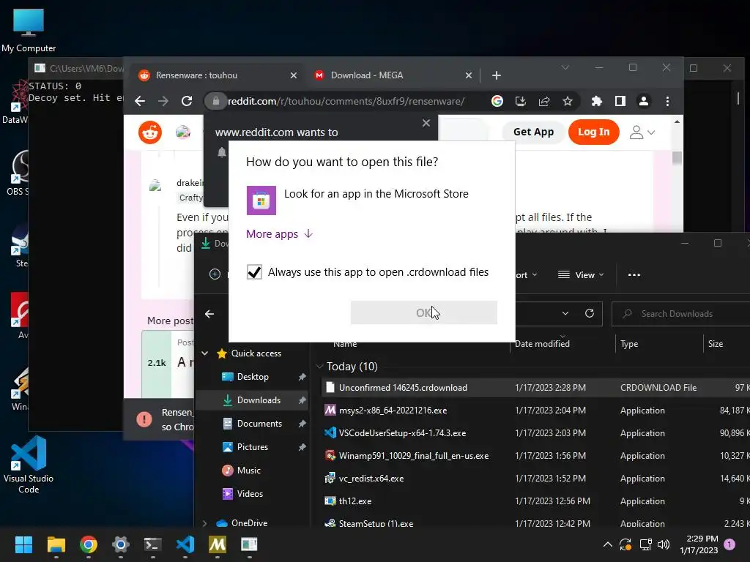The image size is (750, 562).
Task: Click the Get App button on Reddit
Action: click(x=533, y=132)
